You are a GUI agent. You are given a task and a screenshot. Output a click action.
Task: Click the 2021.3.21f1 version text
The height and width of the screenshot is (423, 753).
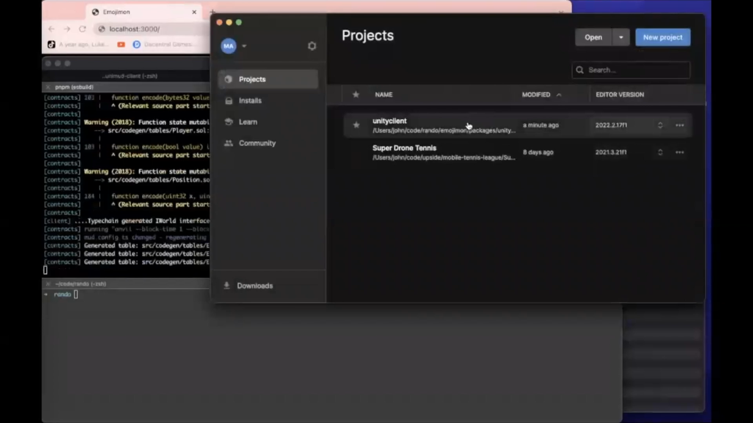coord(611,152)
